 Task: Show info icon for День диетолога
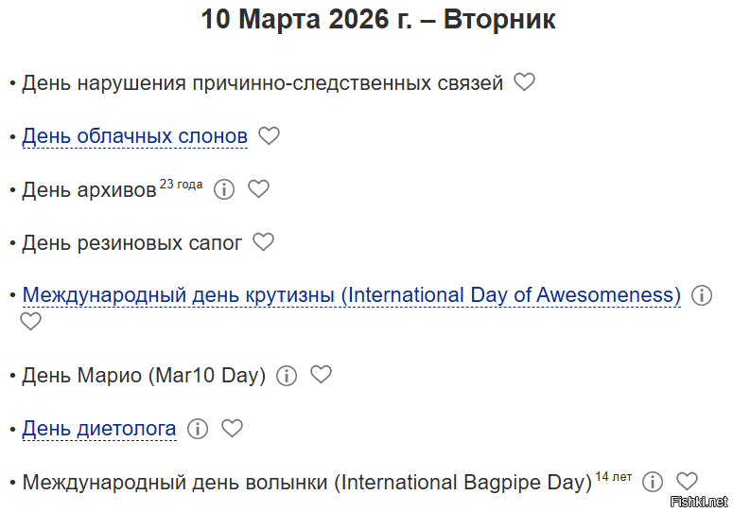(198, 429)
